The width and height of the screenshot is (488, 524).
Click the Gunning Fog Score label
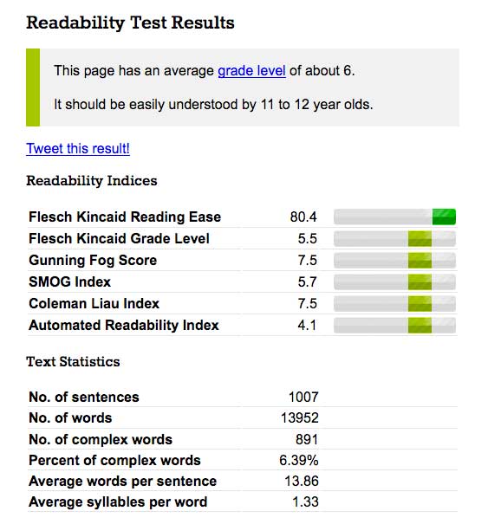(93, 261)
